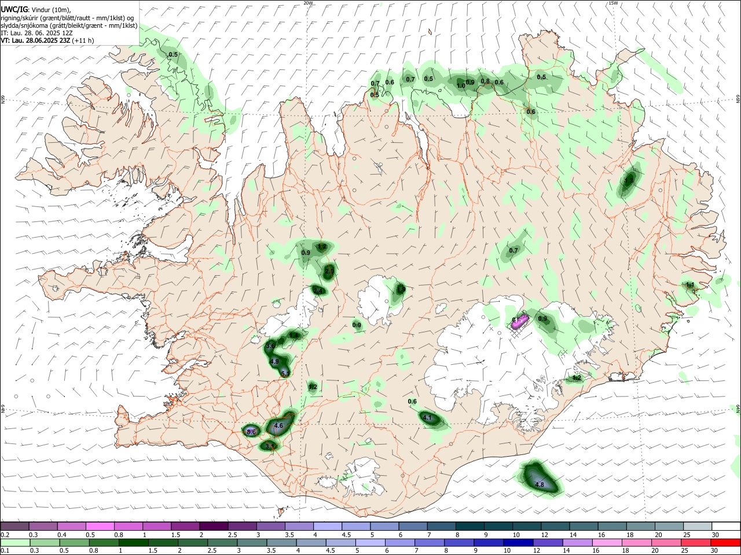Pick the light periwinkle 4 swatch in snow legend
This screenshot has height=555, width=741.
(x=327, y=527)
